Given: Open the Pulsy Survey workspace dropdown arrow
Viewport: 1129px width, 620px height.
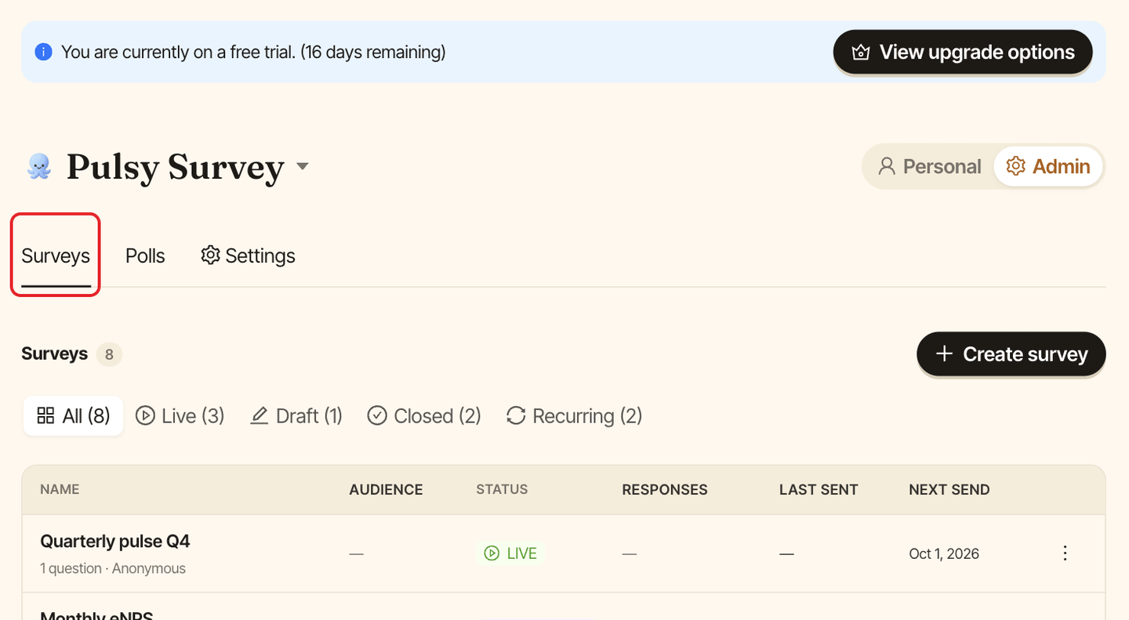Looking at the screenshot, I should click(302, 166).
